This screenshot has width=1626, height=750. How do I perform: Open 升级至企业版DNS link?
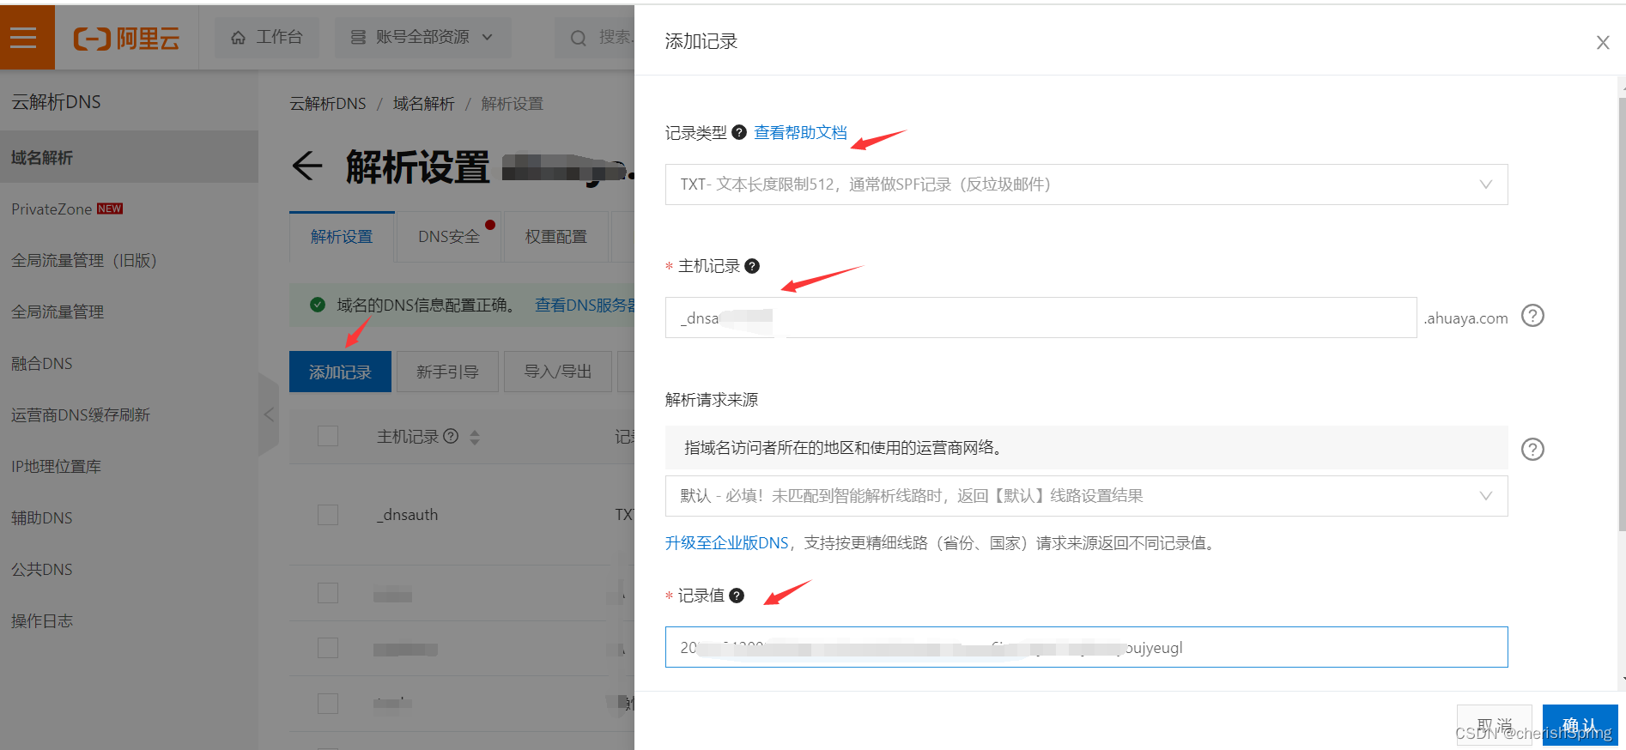pyautogui.click(x=726, y=543)
